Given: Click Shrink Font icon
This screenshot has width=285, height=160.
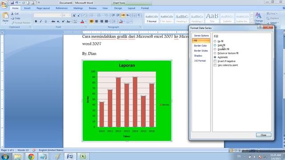Looking at the screenshot, I should 78,16.
